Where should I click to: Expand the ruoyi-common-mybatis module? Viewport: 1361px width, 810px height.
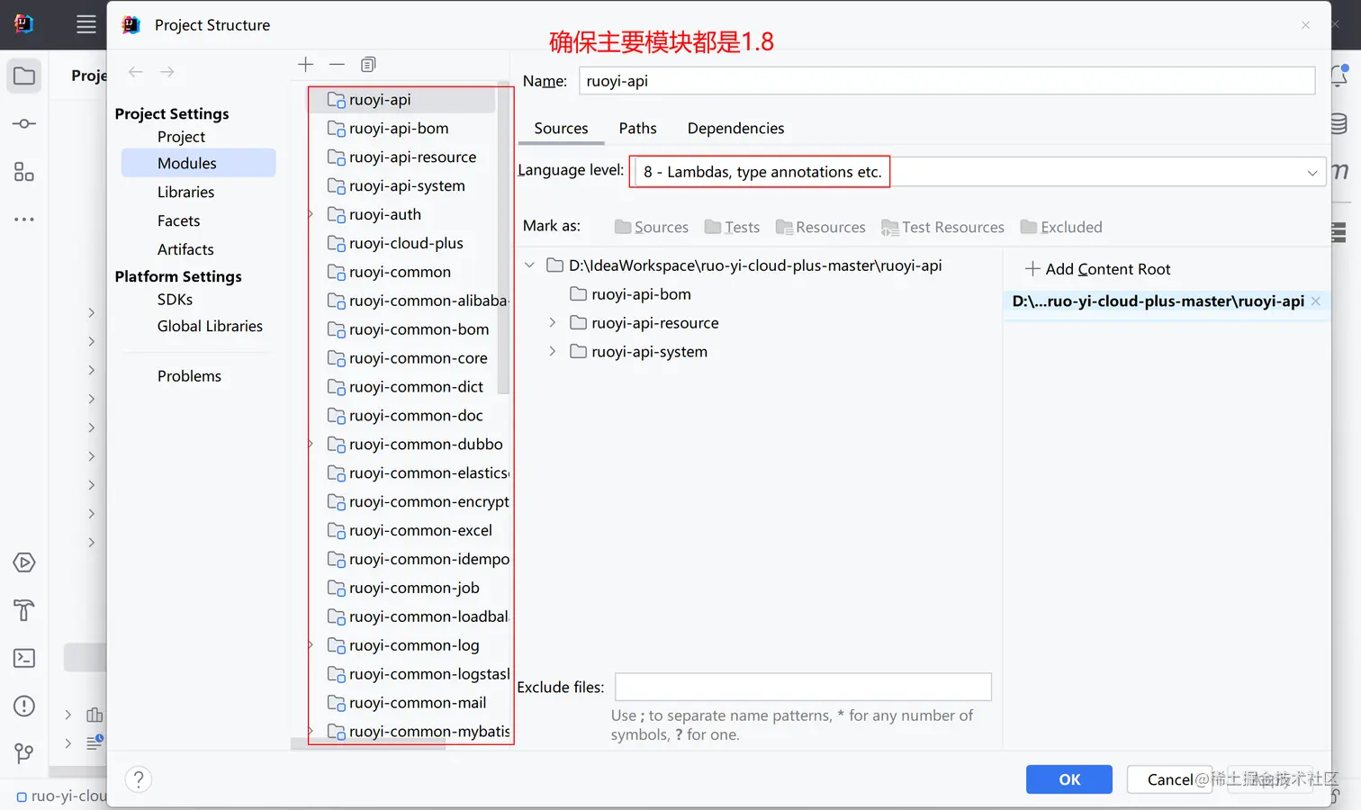click(x=311, y=731)
